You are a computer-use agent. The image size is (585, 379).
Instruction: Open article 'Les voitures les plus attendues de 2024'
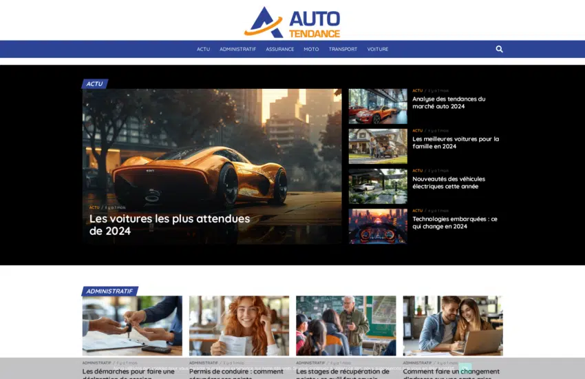pos(169,225)
